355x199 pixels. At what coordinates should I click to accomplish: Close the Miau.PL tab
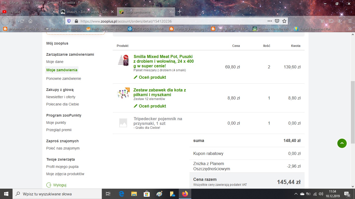[113, 12]
